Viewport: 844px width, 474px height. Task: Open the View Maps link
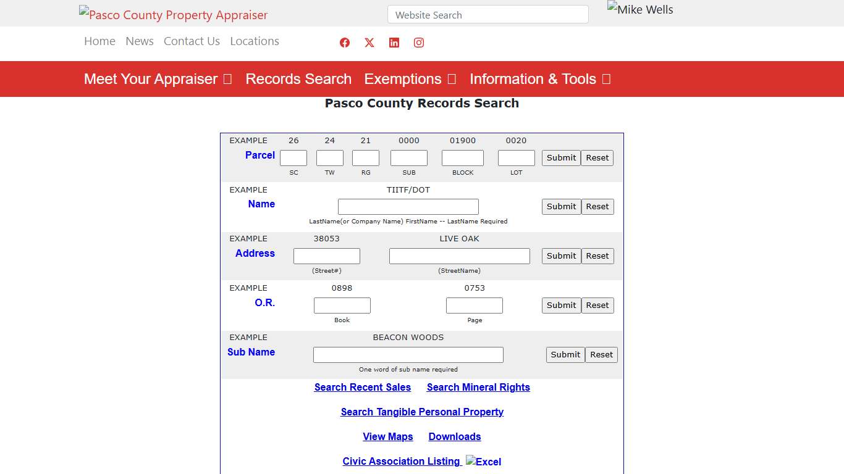(388, 436)
